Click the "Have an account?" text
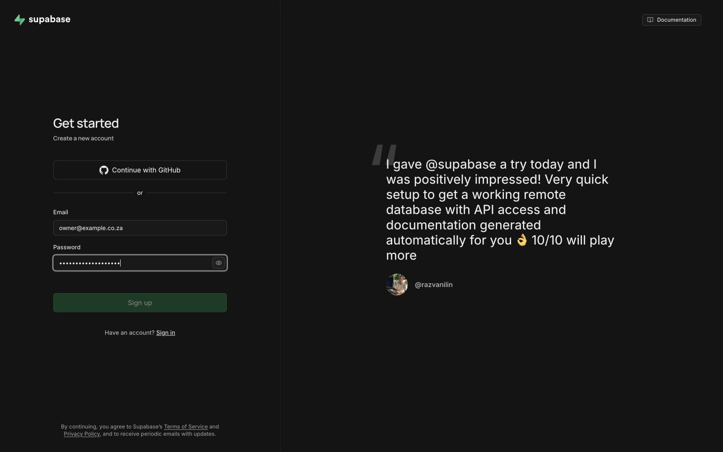Screen dimensions: 723x452 pyautogui.click(x=130, y=333)
